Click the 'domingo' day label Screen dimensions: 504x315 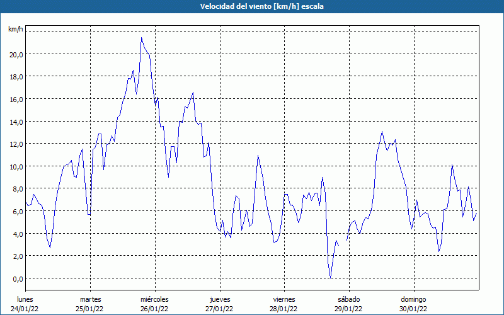coord(413,300)
